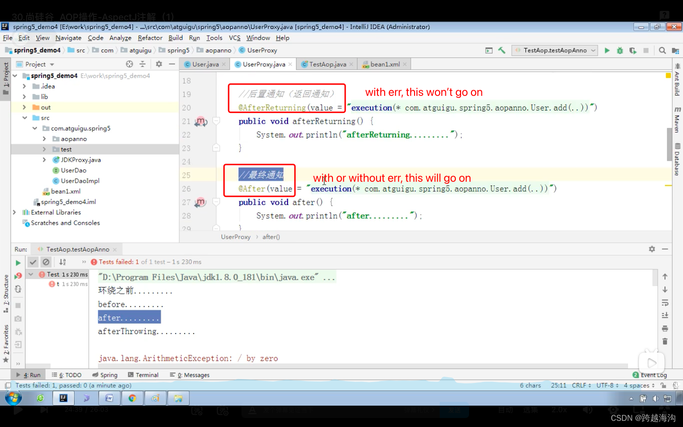The image size is (683, 427).
Task: Click editor vertical scrollbar thumb
Action: point(669,144)
